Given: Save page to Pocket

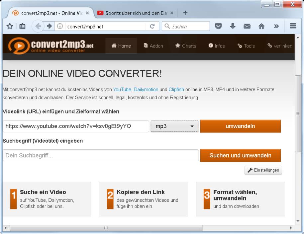Looking at the screenshot, I should [x=218, y=26].
